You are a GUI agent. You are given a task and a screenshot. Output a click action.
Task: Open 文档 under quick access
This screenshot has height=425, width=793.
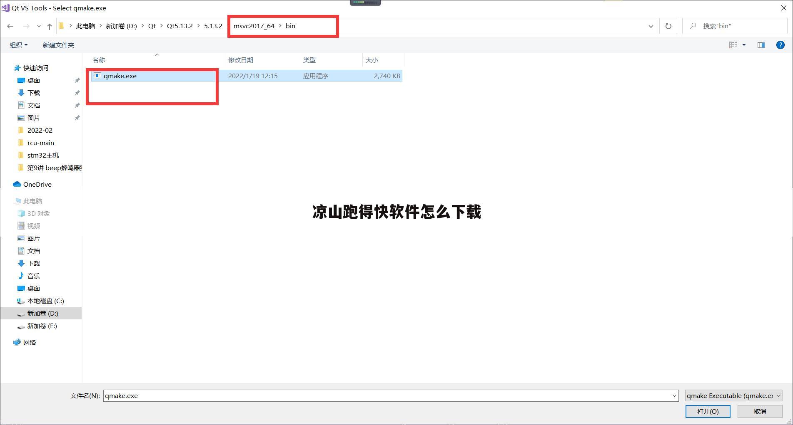tap(33, 105)
